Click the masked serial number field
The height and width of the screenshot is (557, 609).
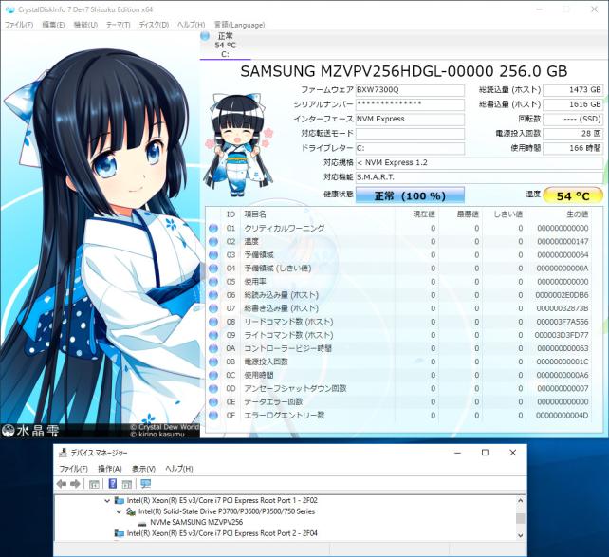[x=410, y=104]
